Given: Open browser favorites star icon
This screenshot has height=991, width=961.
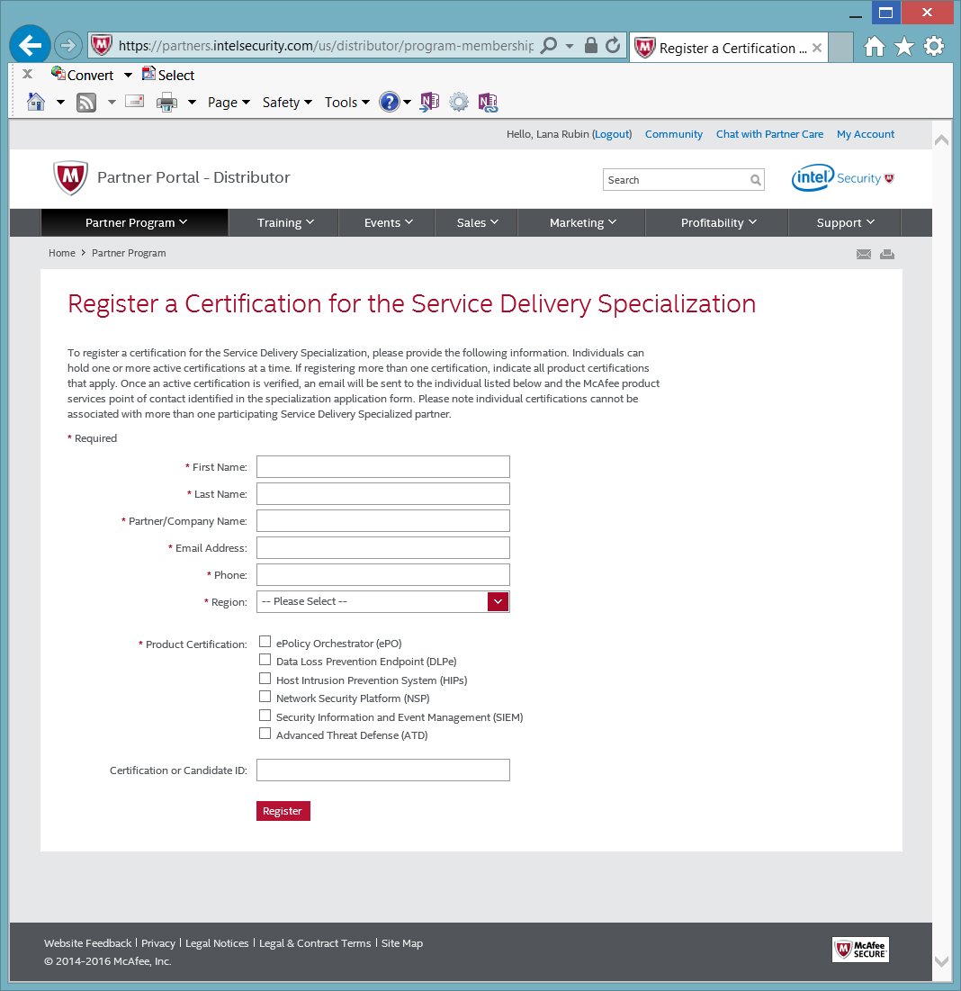Looking at the screenshot, I should tap(904, 47).
